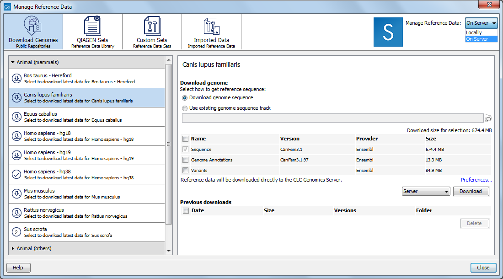Click the browse icon beside the genome track field

488,118
